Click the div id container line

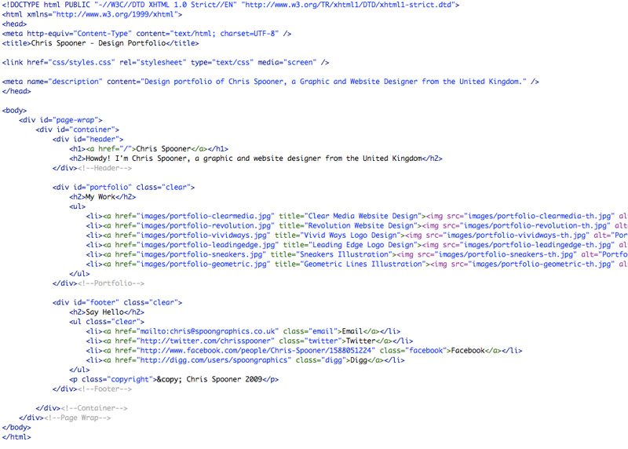[77, 130]
